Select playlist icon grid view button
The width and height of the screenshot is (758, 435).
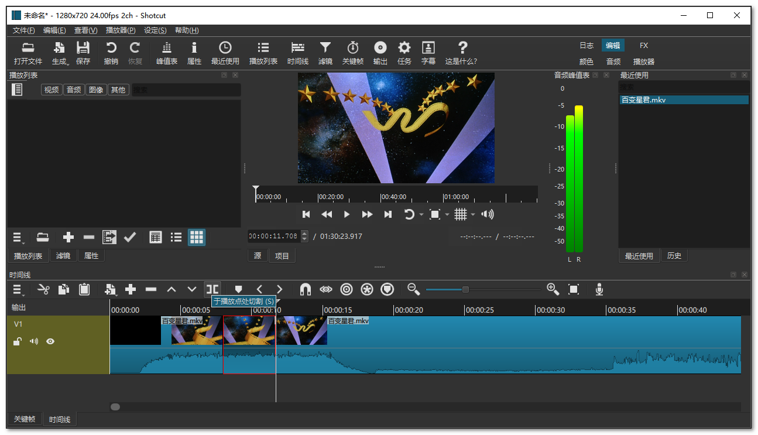point(197,237)
